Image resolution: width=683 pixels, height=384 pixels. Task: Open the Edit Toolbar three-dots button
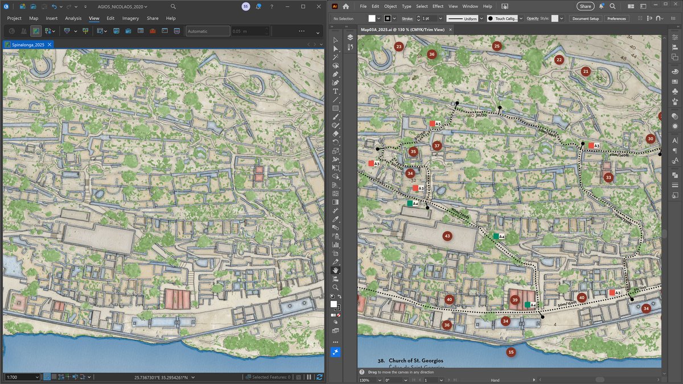point(336,342)
